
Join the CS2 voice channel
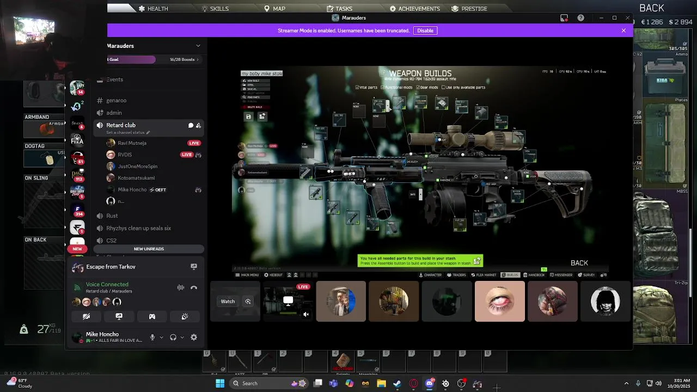point(149,240)
